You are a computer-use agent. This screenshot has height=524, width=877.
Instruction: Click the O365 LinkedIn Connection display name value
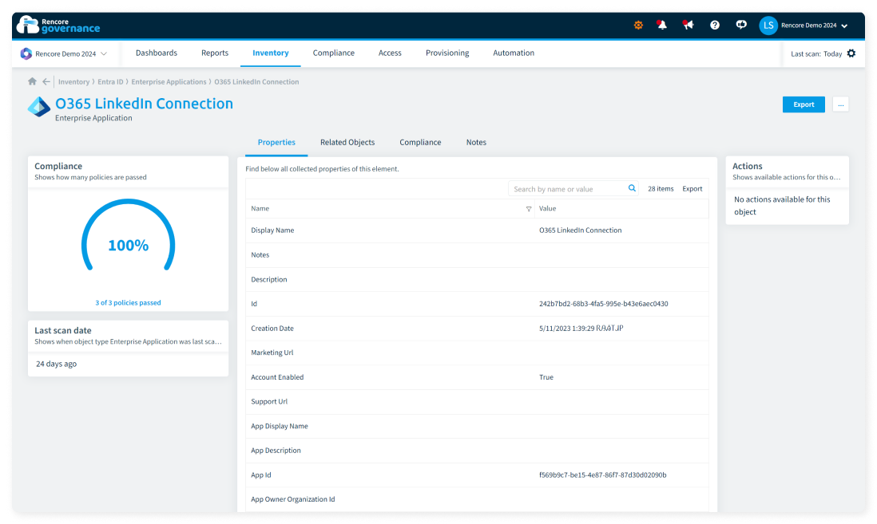[x=581, y=230]
